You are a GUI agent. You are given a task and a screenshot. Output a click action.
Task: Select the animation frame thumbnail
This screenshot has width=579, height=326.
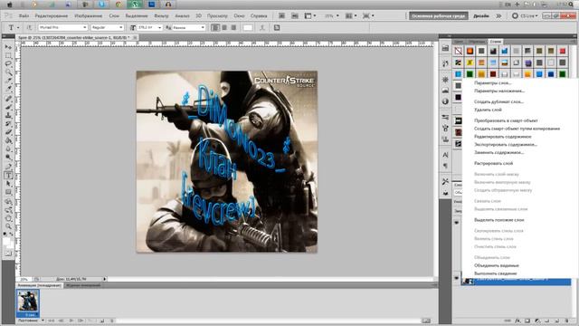click(28, 303)
